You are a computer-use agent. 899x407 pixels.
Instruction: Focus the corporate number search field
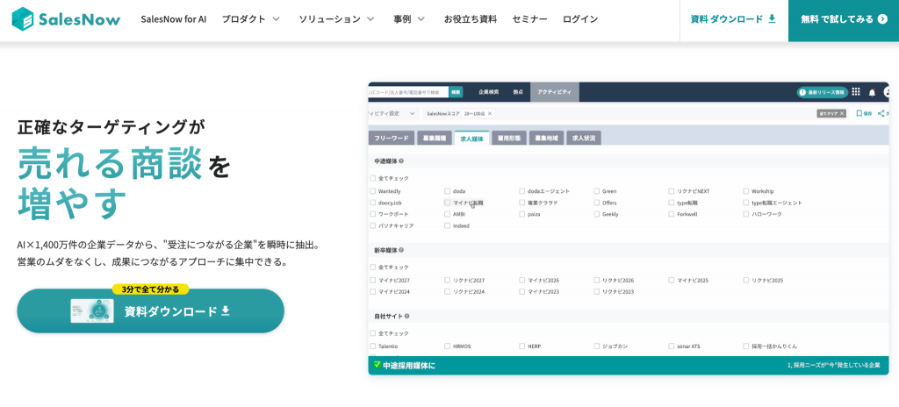tap(407, 92)
